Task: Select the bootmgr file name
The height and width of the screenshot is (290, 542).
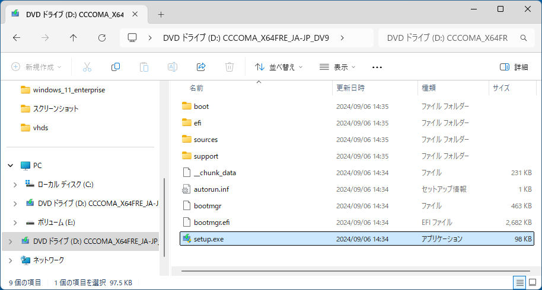Action: (x=208, y=206)
